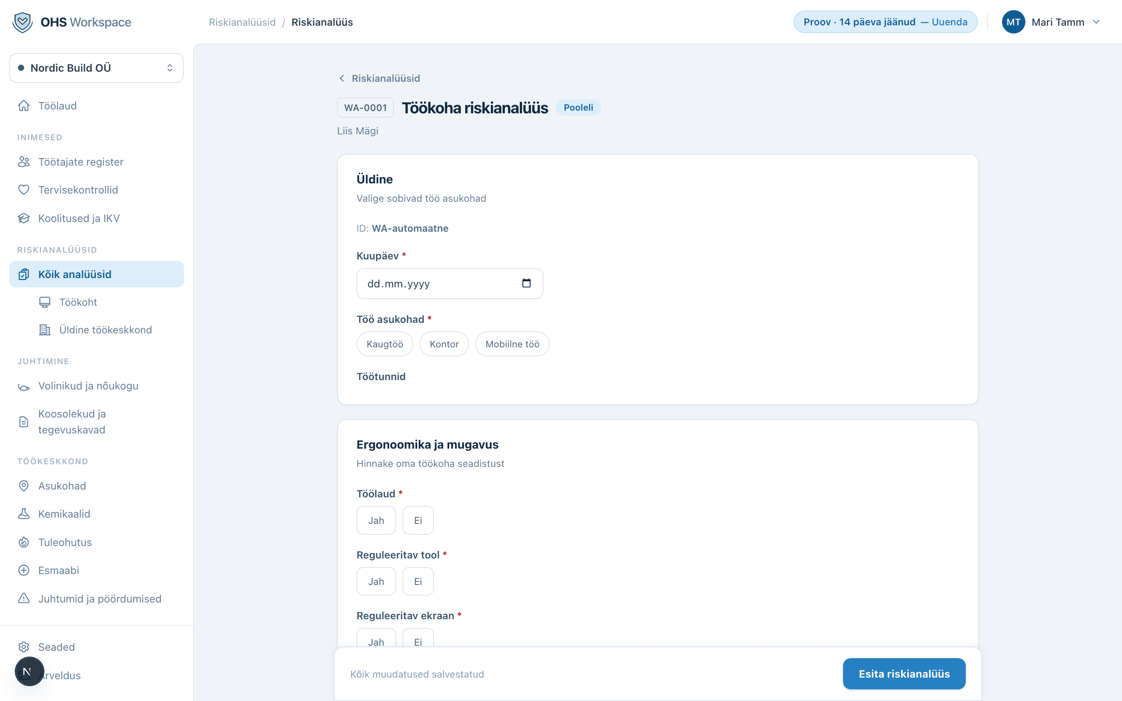Select the Kaugtöö work location chip

(x=385, y=344)
